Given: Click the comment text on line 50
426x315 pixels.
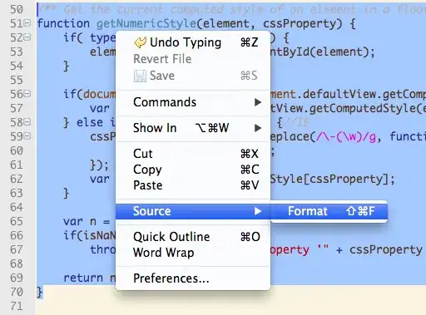Looking at the screenshot, I should [231, 10].
